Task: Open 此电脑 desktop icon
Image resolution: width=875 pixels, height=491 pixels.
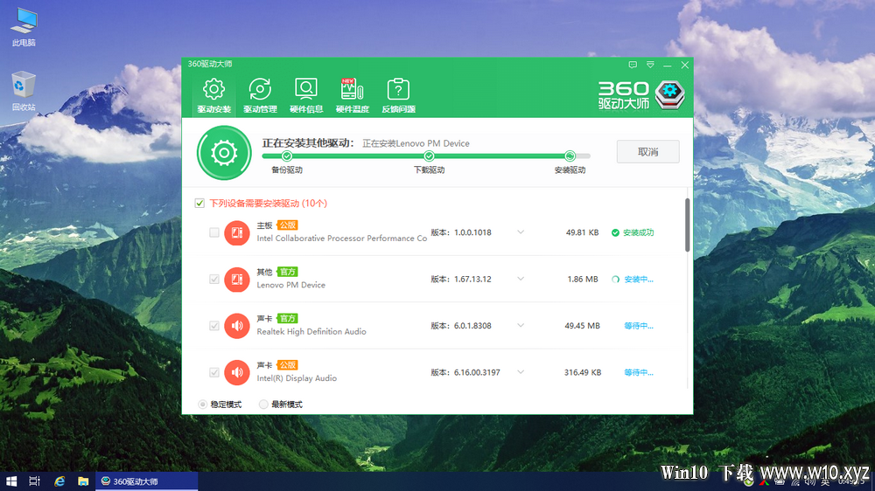Action: point(24,27)
